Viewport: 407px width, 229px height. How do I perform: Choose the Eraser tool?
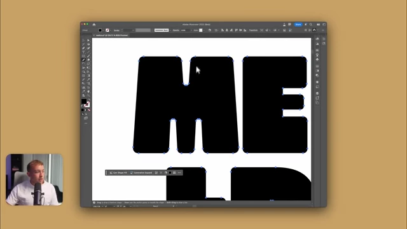88,60
